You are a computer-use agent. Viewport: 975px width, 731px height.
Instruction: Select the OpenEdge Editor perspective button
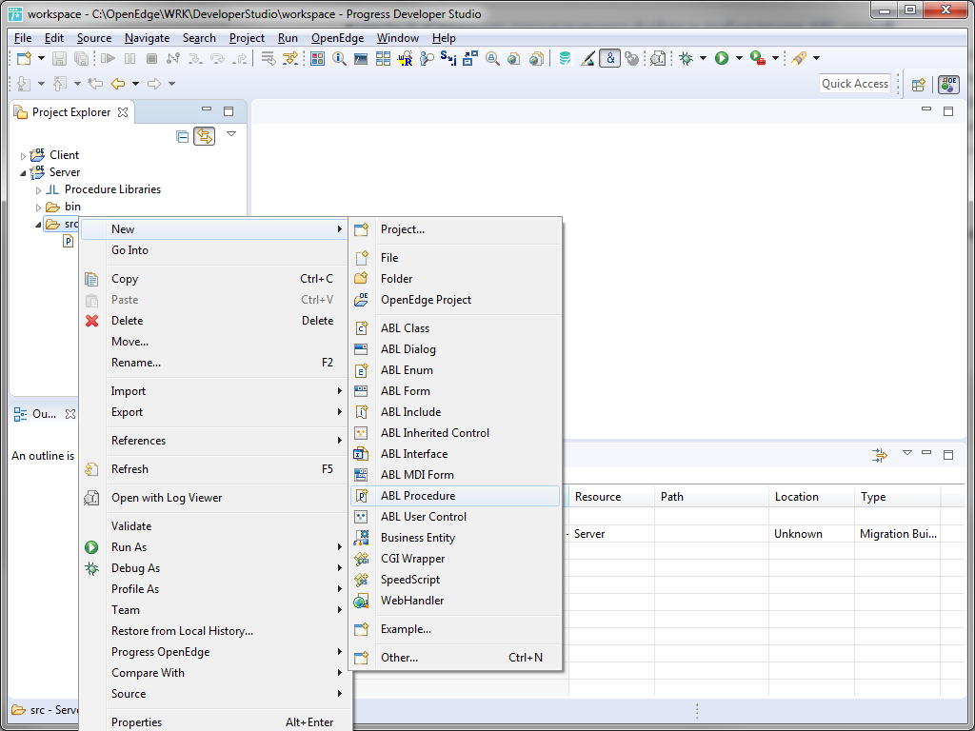click(948, 85)
